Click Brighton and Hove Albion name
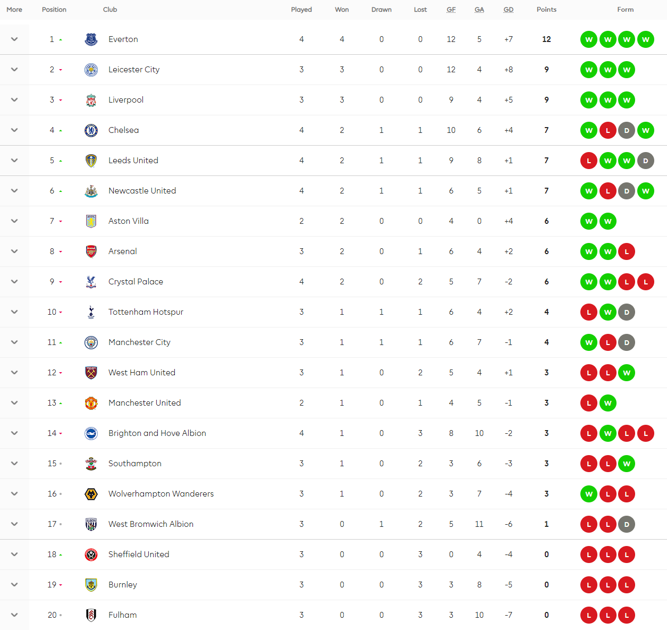This screenshot has width=667, height=630. [157, 433]
